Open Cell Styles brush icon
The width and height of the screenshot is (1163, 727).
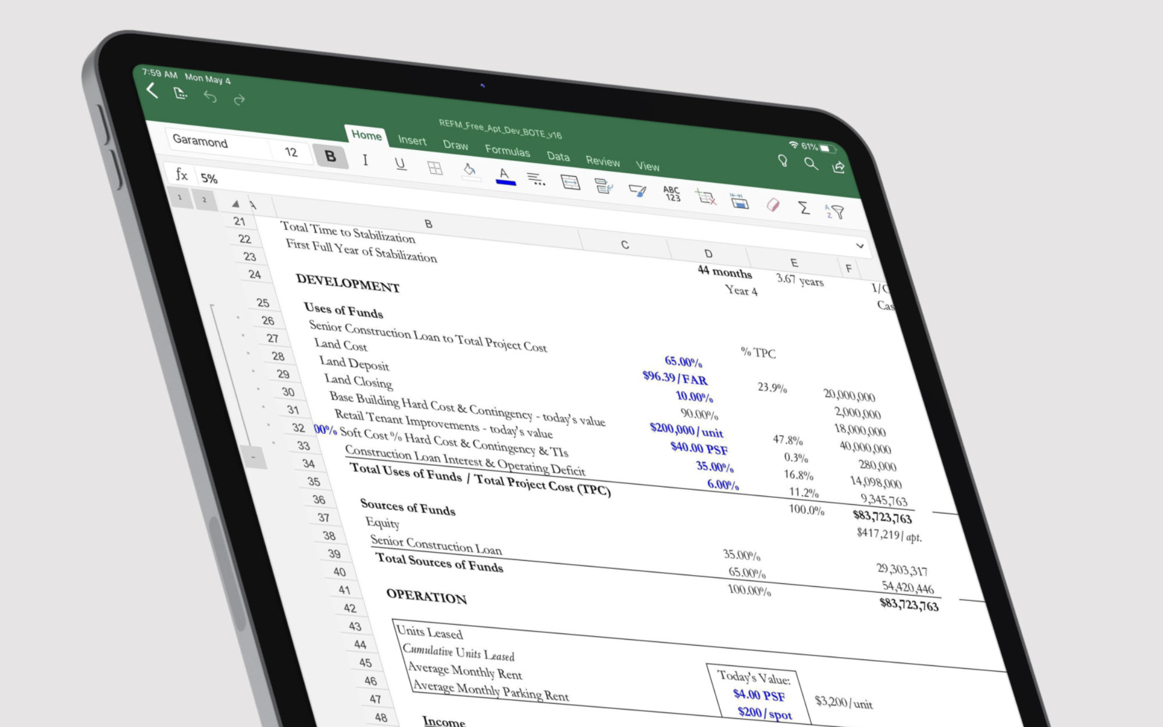pos(638,191)
